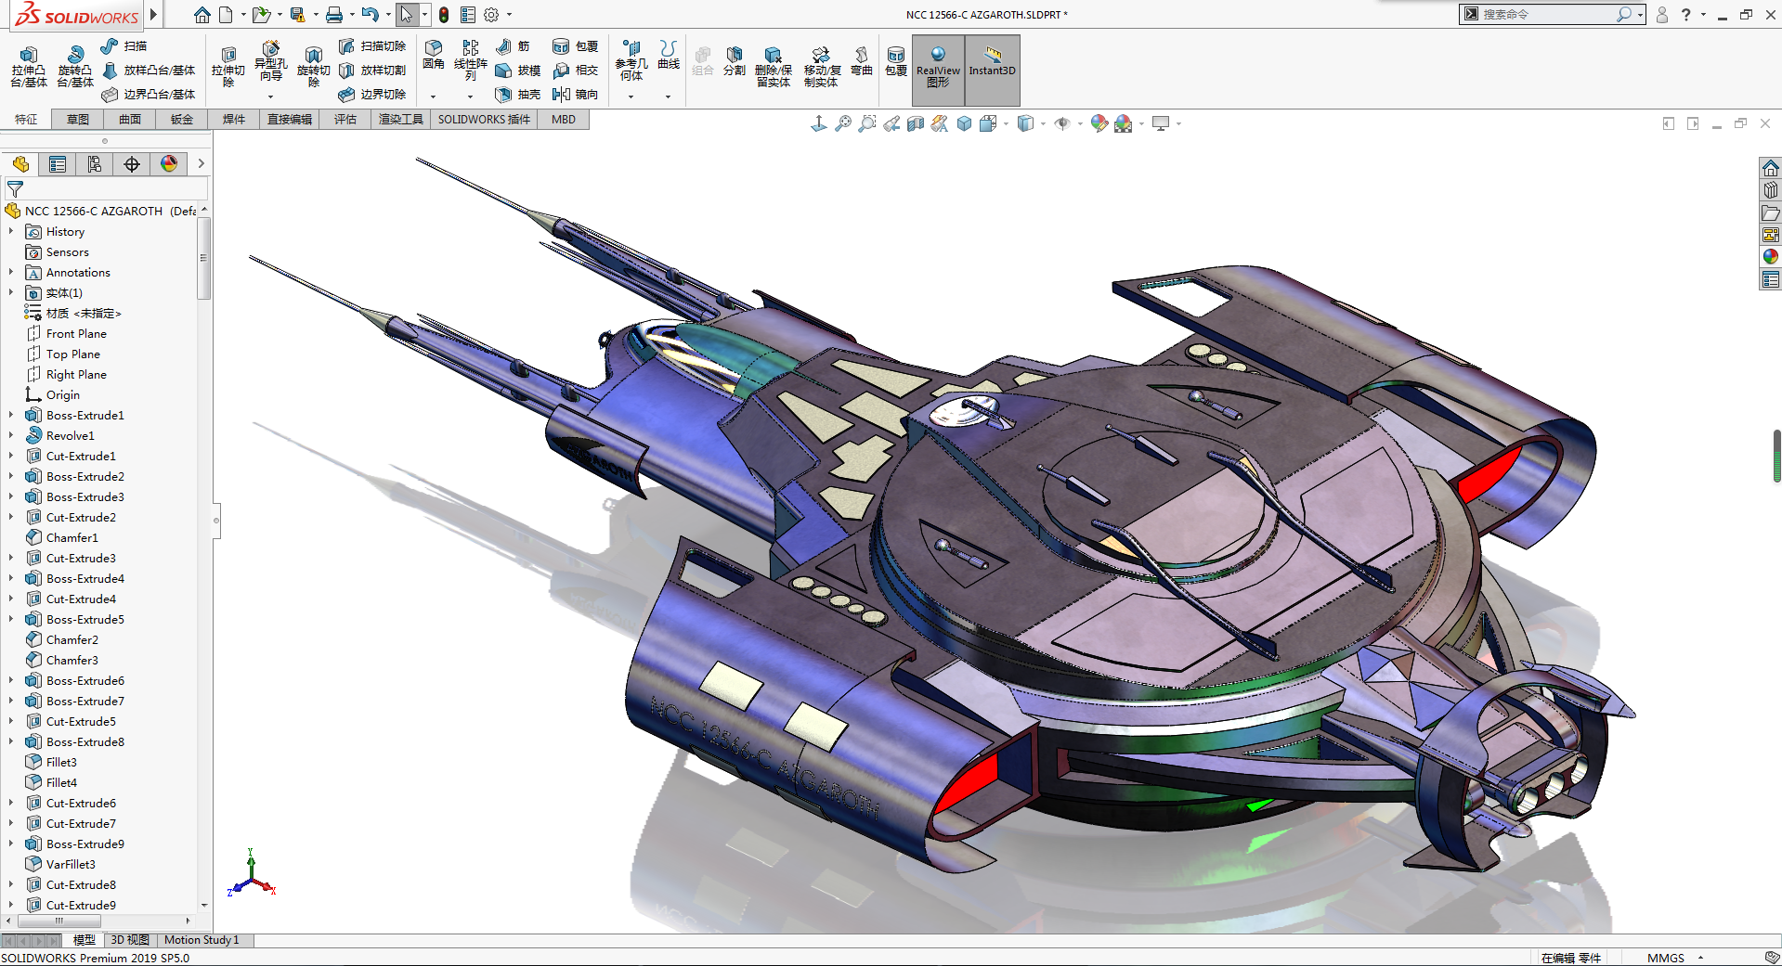Screen dimensions: 1782x966
Task: Click the Rebuild traffic light icon
Action: tap(444, 15)
